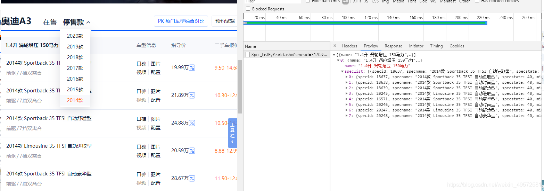
Task: Switch to the Headers tab
Action: click(349, 46)
